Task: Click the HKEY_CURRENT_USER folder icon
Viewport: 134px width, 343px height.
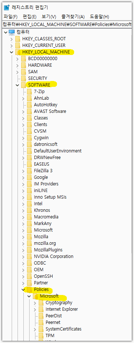Action: (18, 45)
